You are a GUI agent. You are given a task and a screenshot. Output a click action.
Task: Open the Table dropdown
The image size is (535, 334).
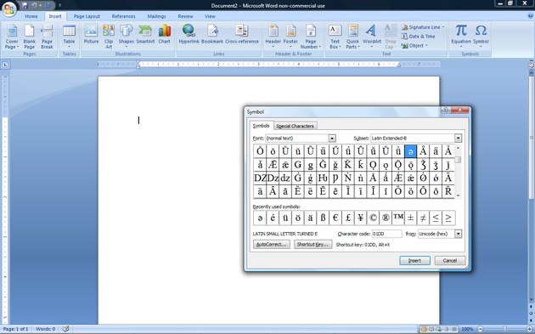(x=69, y=37)
